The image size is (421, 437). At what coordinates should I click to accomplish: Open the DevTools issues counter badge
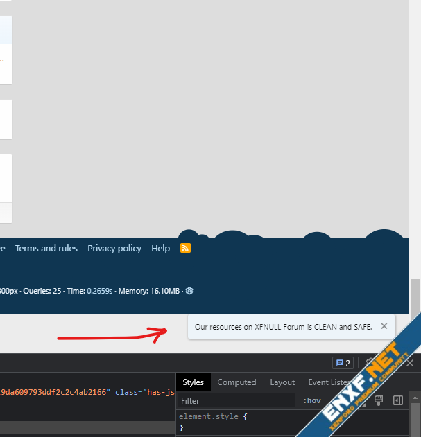343,363
